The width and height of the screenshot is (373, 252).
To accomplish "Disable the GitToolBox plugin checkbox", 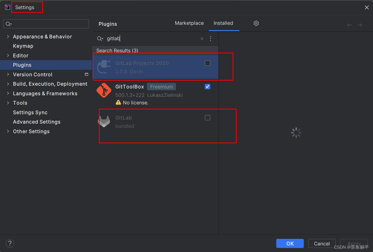I will click(x=207, y=86).
